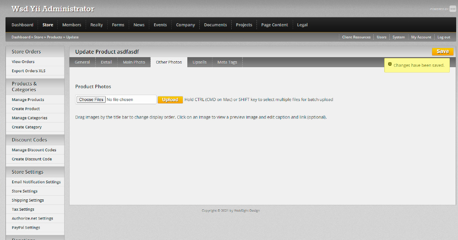Select the Store menu item

tap(48, 25)
